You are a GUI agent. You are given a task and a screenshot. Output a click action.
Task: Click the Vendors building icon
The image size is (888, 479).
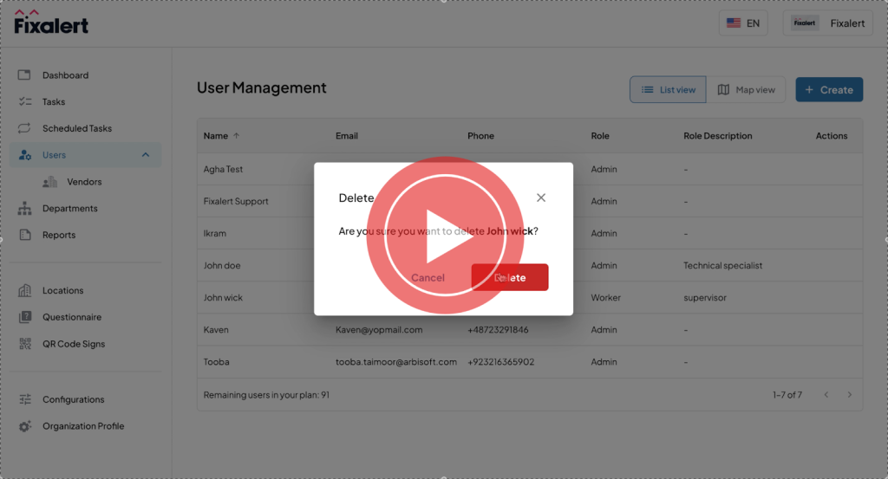[49, 182]
